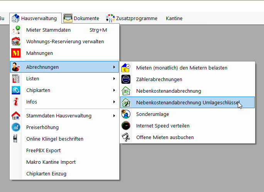This screenshot has height=192, width=264.
Task: Click the Zählerabrechnungen meter icon
Action: coord(126,79)
